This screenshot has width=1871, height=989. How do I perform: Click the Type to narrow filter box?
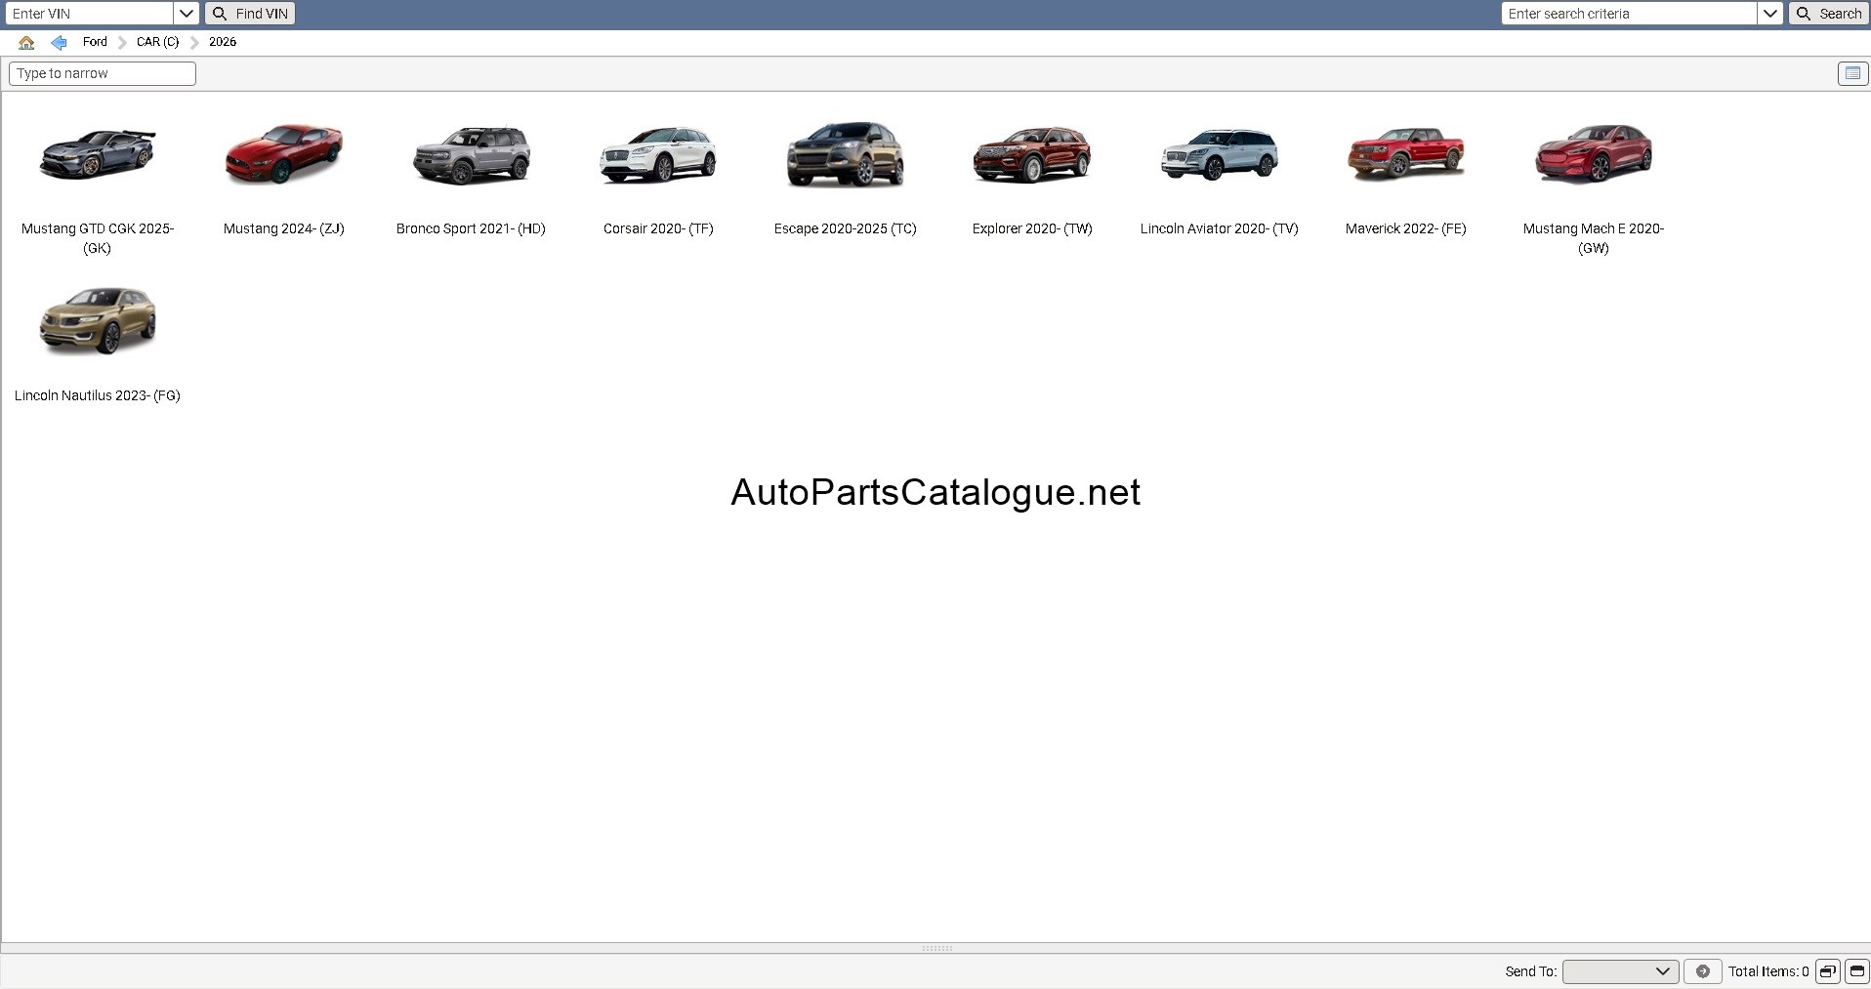click(x=103, y=73)
